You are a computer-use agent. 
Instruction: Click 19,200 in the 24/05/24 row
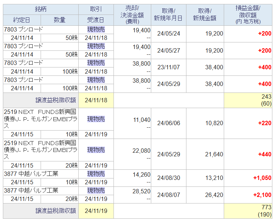tap(214, 34)
